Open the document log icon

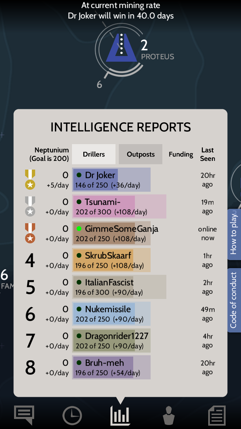(217, 416)
